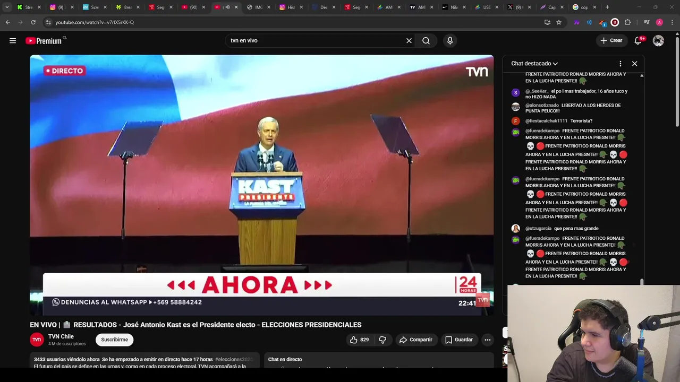The image size is (680, 382).
Task: Close the live chat panel
Action: click(634, 64)
